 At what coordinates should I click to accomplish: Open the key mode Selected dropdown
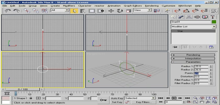153,98
